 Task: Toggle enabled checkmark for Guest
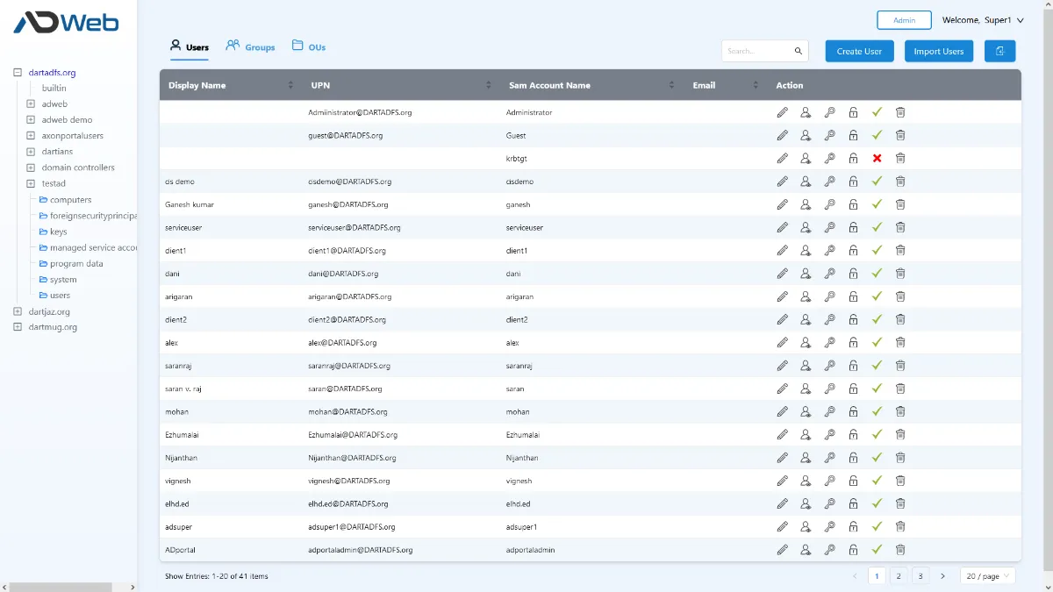(877, 135)
